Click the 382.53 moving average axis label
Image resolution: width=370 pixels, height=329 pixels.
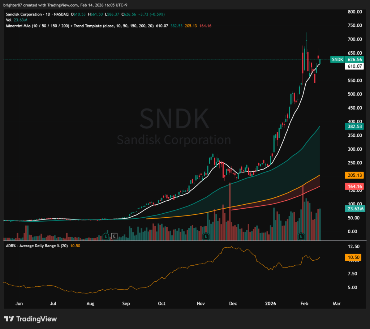pos(354,127)
